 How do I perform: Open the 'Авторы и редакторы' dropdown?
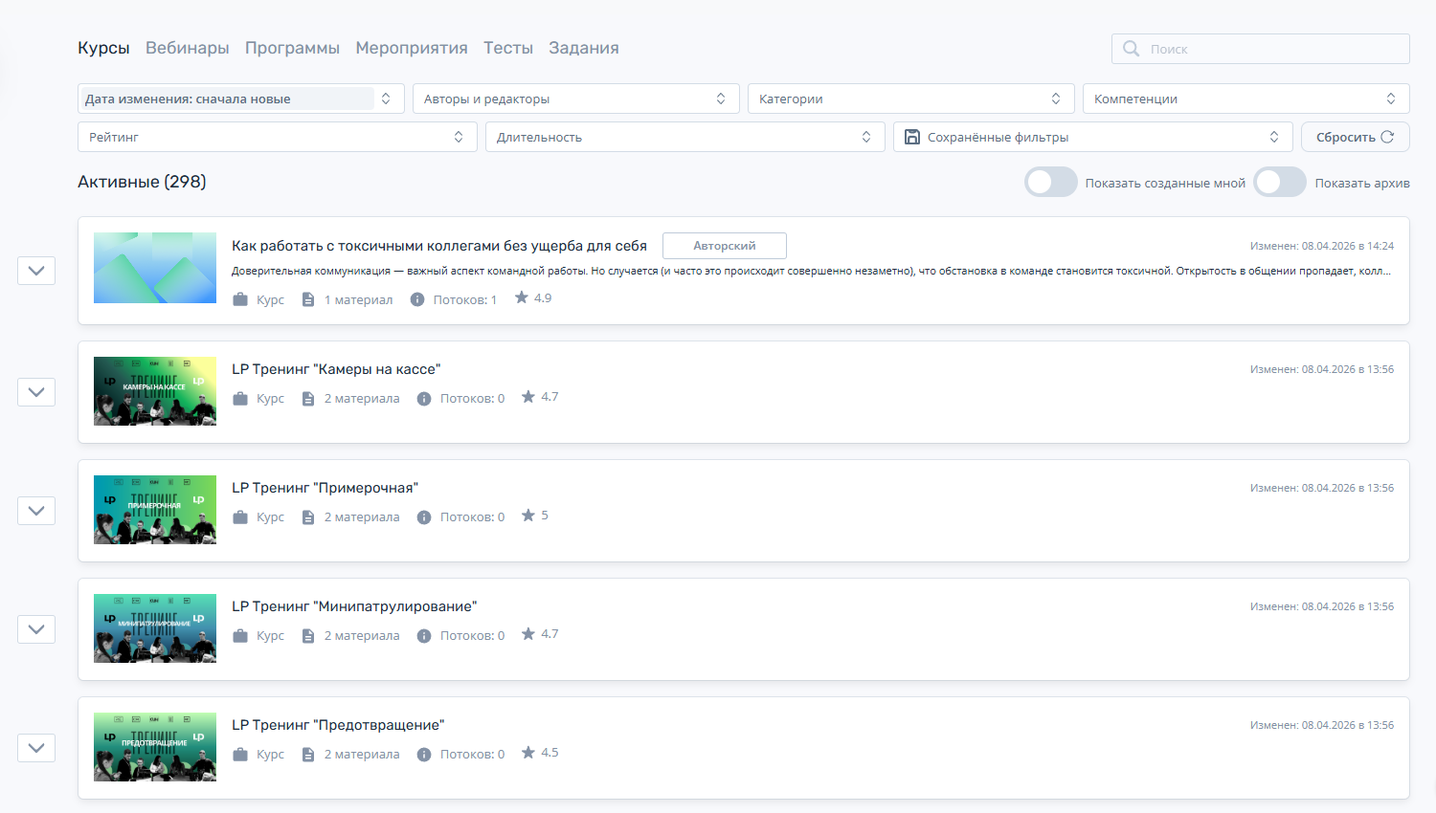pyautogui.click(x=576, y=99)
